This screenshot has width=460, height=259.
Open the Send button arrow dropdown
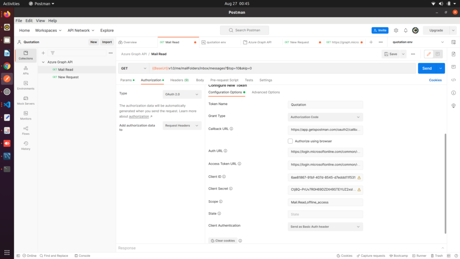pos(441,68)
